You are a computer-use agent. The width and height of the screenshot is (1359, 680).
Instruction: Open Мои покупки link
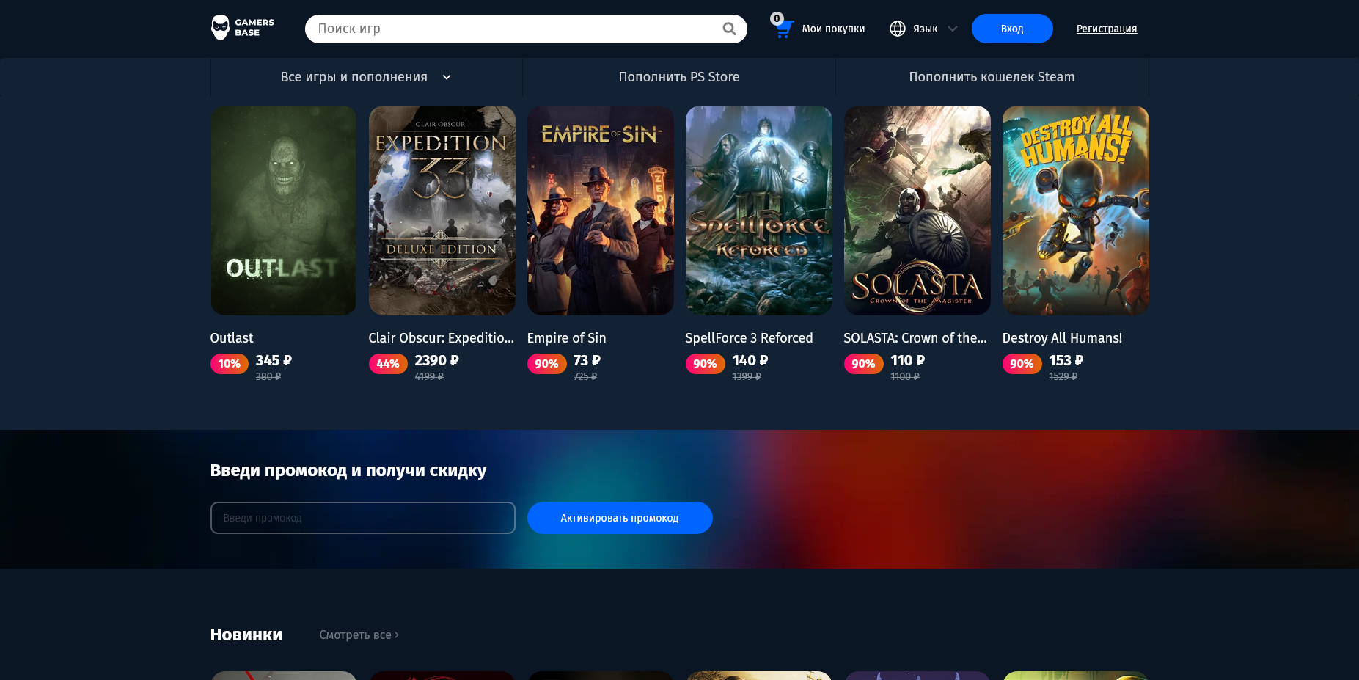pyautogui.click(x=833, y=29)
